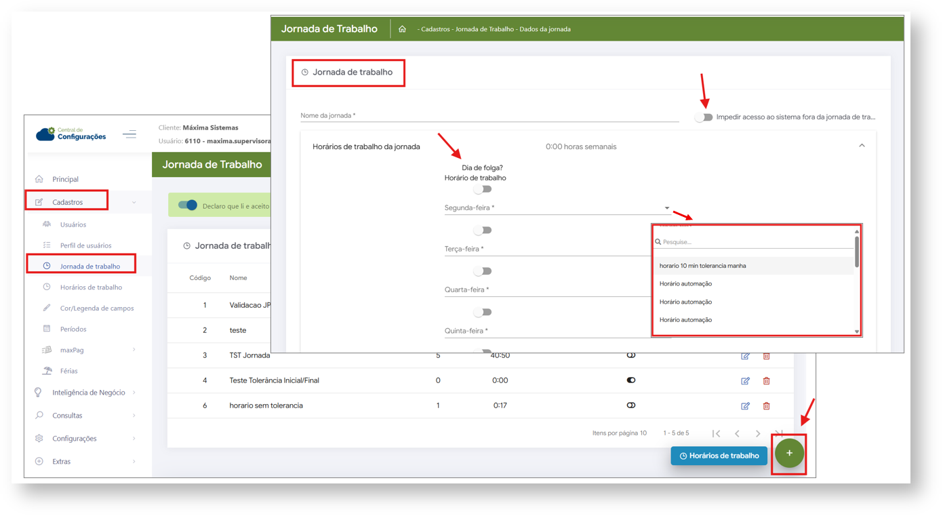The width and height of the screenshot is (943, 516).
Task: Click the row named teste
Action: click(x=238, y=330)
